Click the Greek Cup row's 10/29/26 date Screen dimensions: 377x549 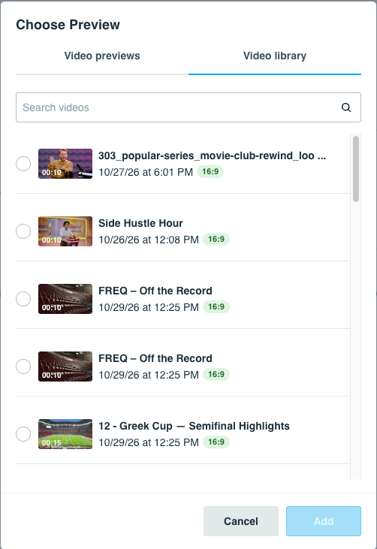coord(149,442)
